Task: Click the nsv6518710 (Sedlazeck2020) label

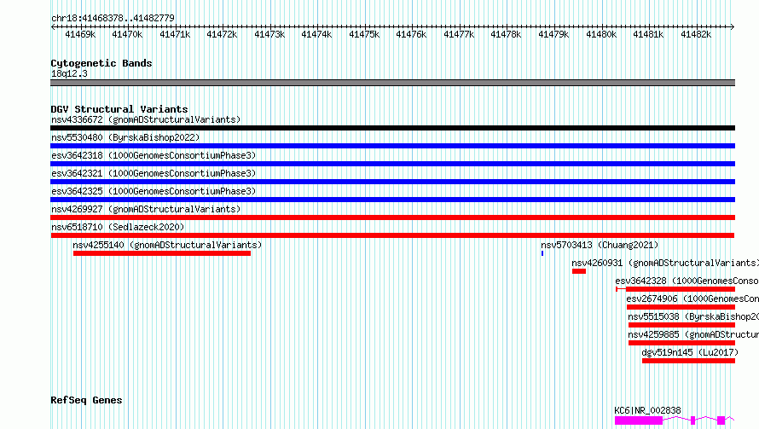Action: coord(118,227)
